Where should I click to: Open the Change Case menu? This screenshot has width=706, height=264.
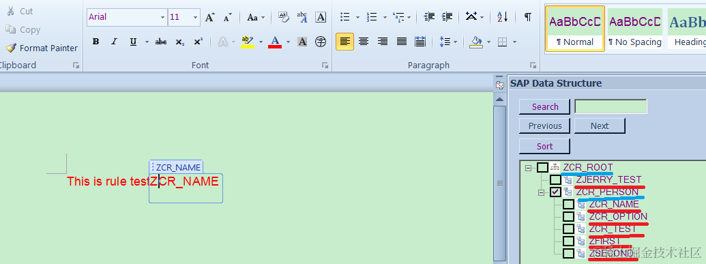click(255, 18)
